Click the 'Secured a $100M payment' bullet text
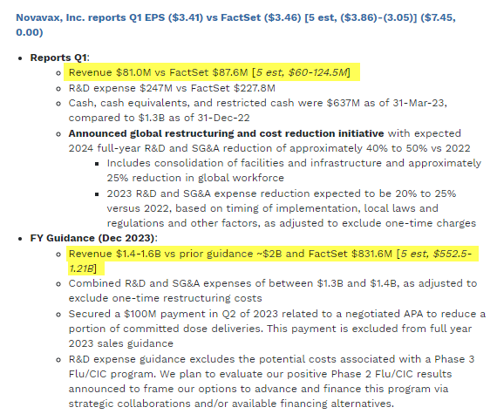The width and height of the screenshot is (497, 414). [277, 329]
